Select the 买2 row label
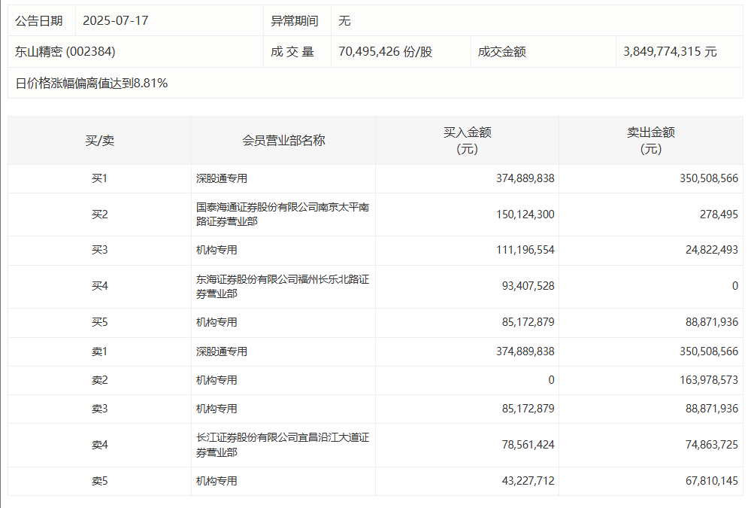This screenshot has height=508, width=754. [99, 214]
